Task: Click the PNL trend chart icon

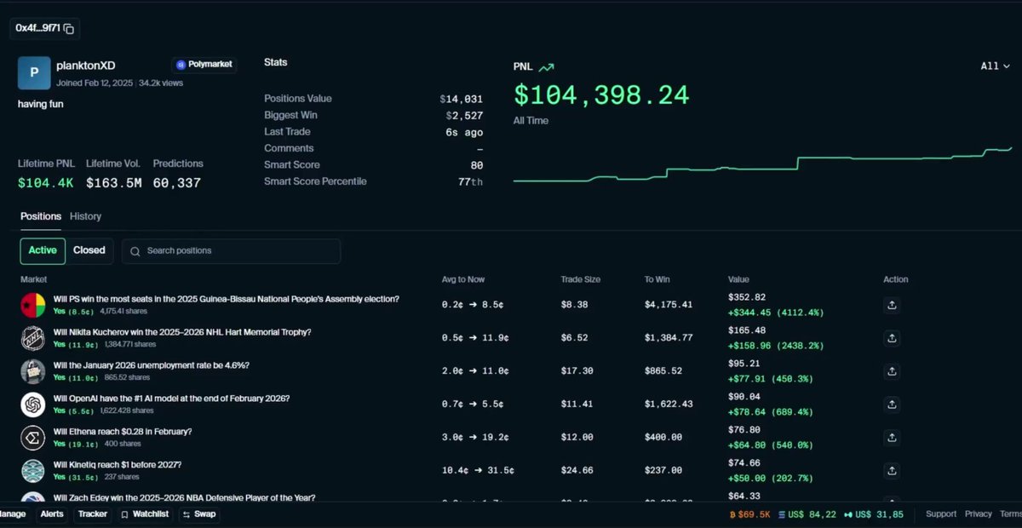Action: [x=546, y=67]
